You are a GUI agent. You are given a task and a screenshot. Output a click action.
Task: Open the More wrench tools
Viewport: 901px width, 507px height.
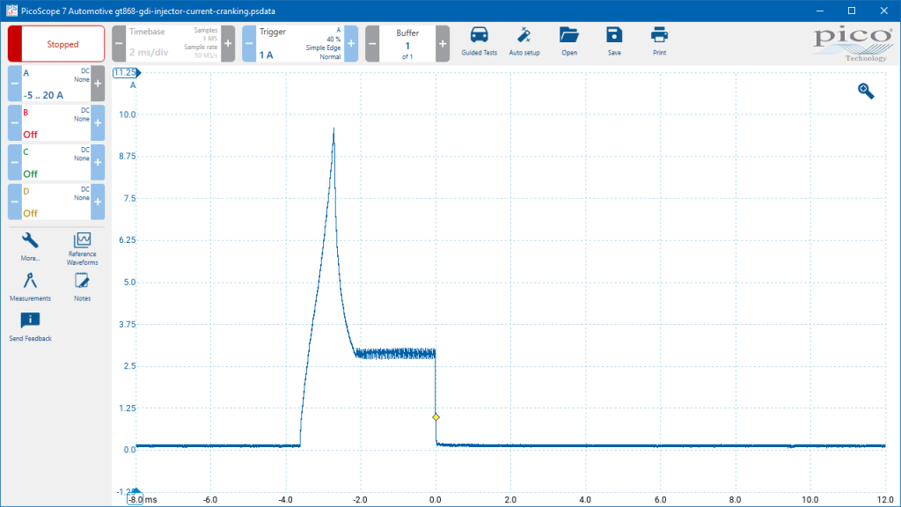pos(30,246)
